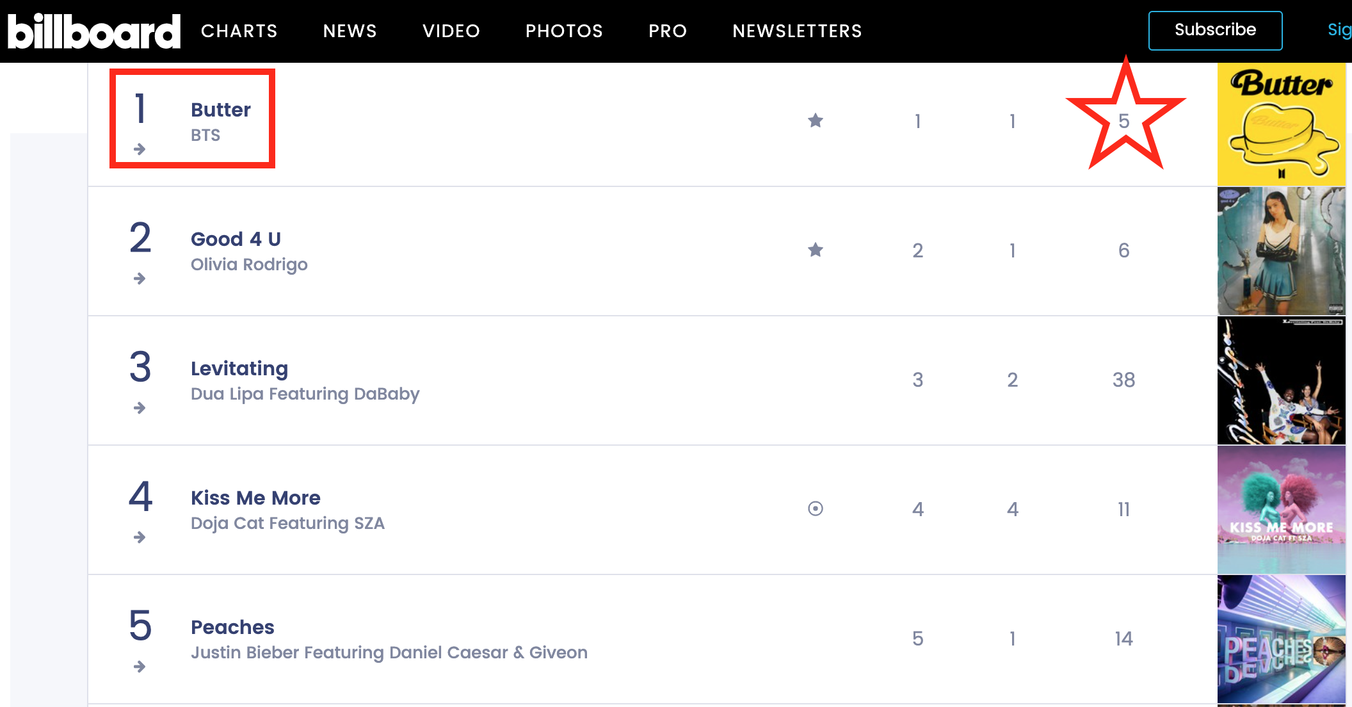
Task: Open the Photos section
Action: [564, 31]
